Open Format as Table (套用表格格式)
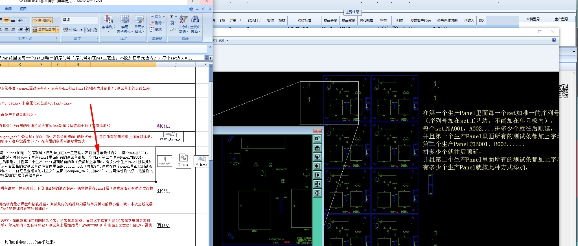578x246 pixels. click(124, 24)
